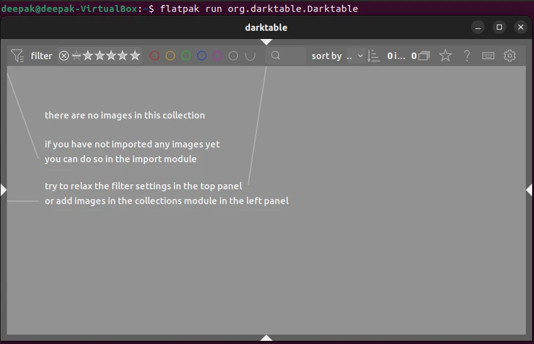Open the help question mark icon
This screenshot has height=344, width=534.
coord(467,56)
